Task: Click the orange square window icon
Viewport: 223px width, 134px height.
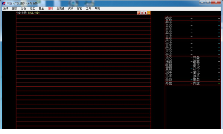Action: click(x=149, y=13)
